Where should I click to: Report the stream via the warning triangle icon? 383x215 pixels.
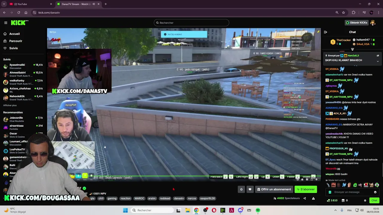313,198
